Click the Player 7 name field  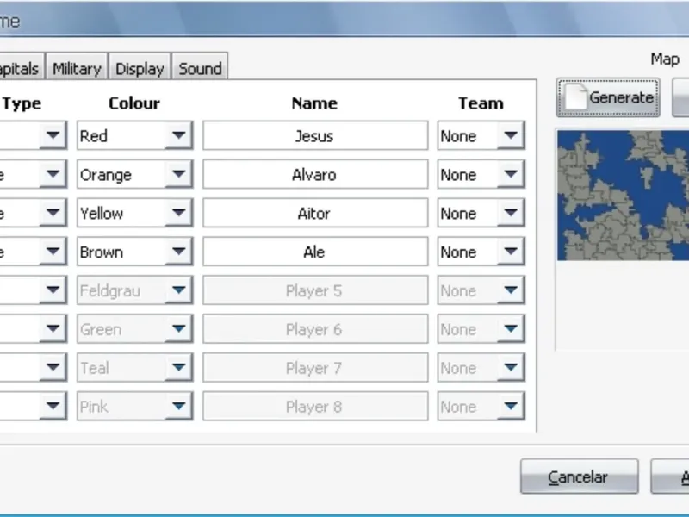click(315, 368)
